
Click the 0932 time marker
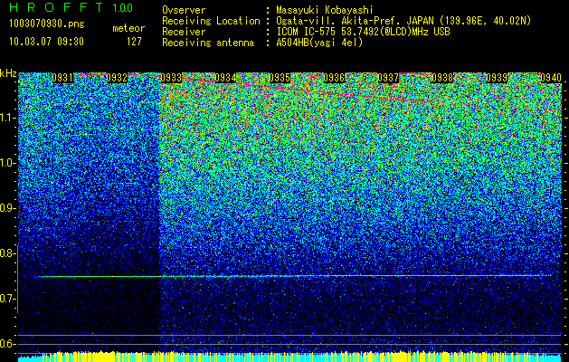tap(117, 78)
